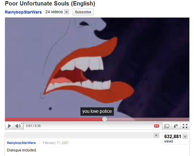This screenshot has width=194, height=156.
Task: Click the expand player size icon
Action: 176,126
